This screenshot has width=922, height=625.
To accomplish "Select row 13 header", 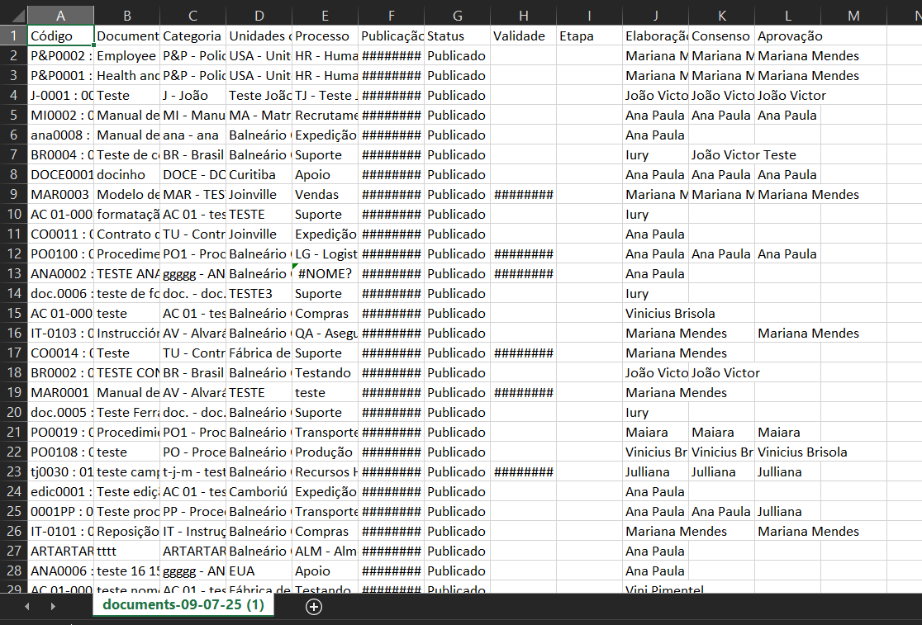I will [13, 274].
